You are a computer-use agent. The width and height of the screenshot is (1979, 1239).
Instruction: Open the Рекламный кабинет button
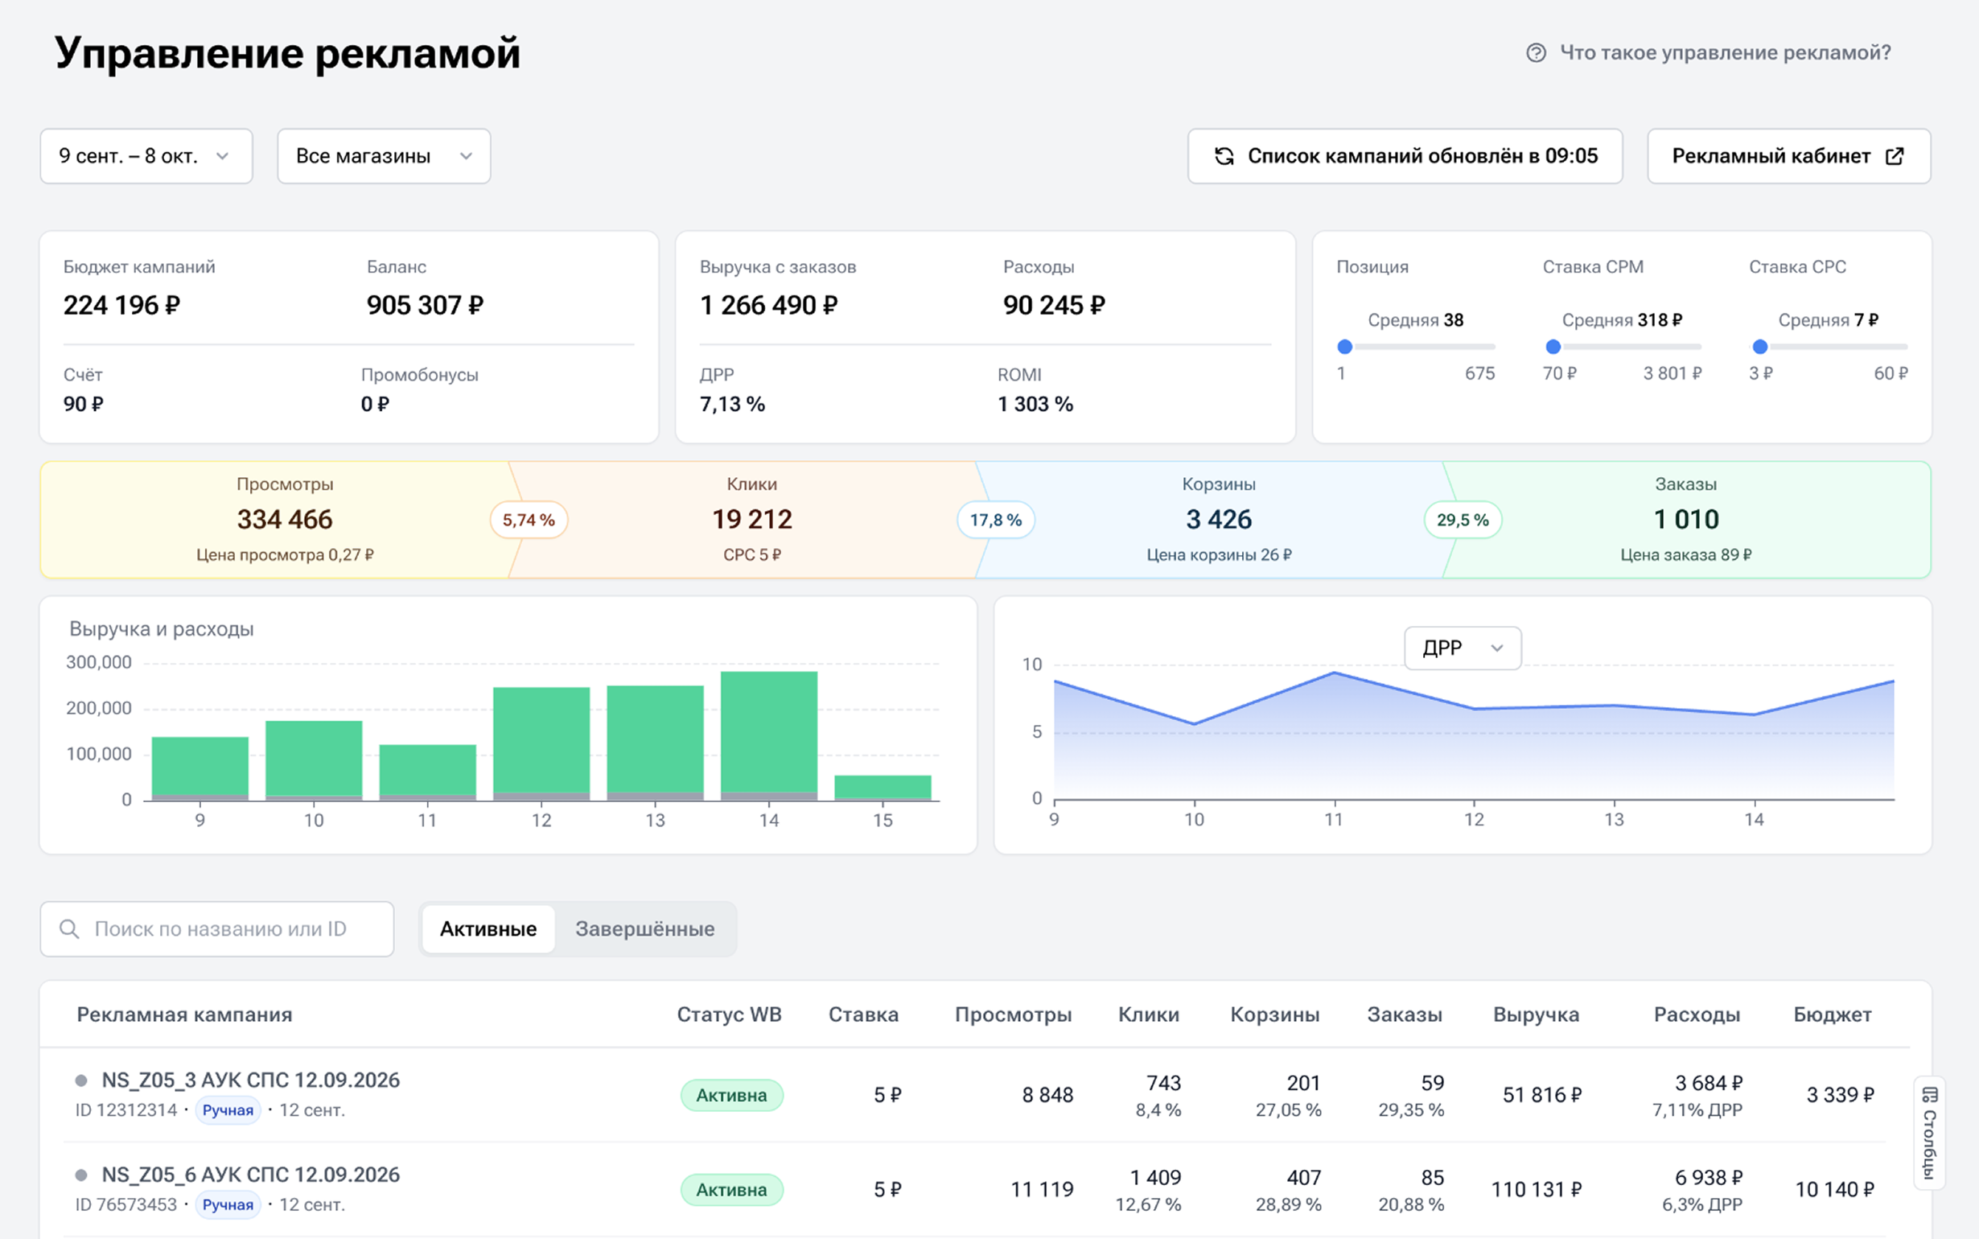(x=1789, y=157)
